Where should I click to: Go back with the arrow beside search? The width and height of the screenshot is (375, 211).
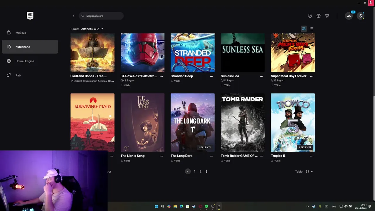74,16
